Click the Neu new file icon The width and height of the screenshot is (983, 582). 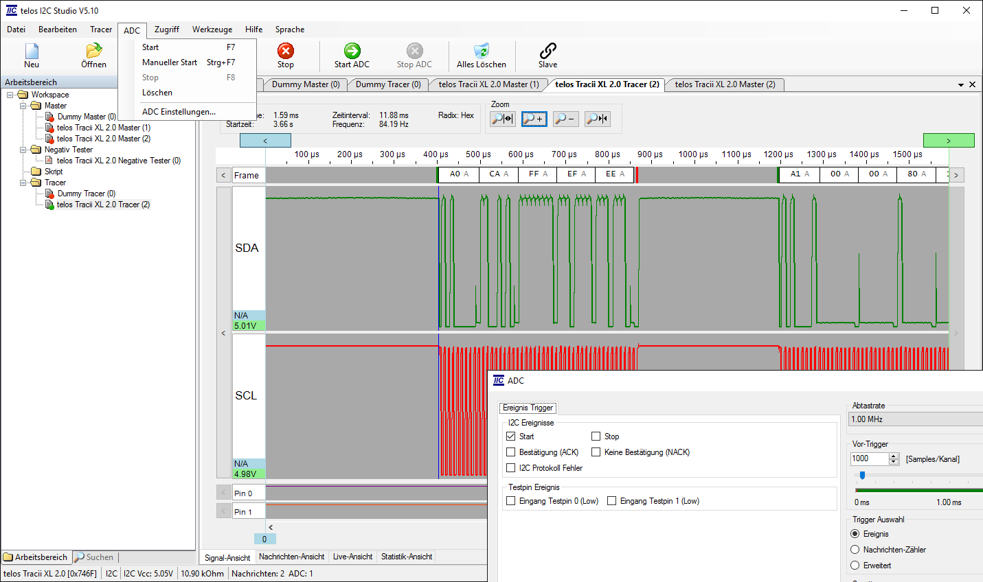tap(32, 51)
